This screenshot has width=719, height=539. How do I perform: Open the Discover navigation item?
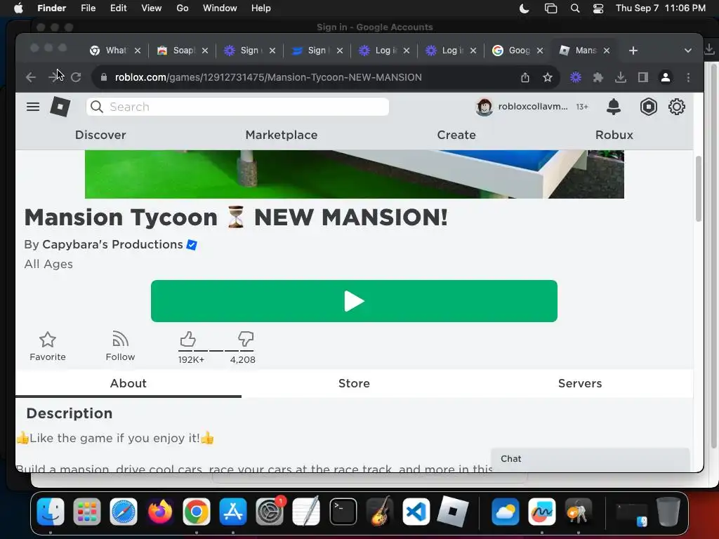pyautogui.click(x=100, y=135)
